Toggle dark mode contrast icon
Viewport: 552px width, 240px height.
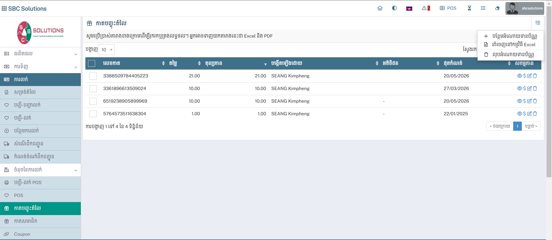(x=394, y=8)
